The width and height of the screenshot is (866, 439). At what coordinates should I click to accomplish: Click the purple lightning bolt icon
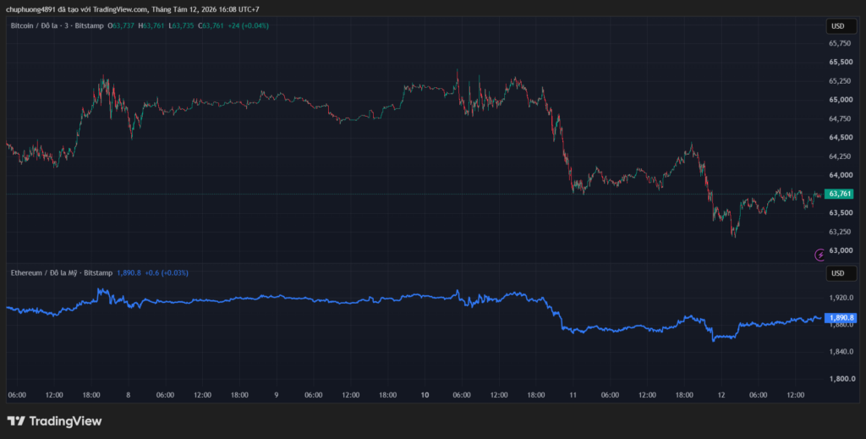click(820, 255)
